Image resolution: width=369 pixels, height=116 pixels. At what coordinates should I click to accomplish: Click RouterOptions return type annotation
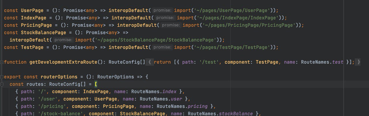pyautogui.click(x=116, y=77)
